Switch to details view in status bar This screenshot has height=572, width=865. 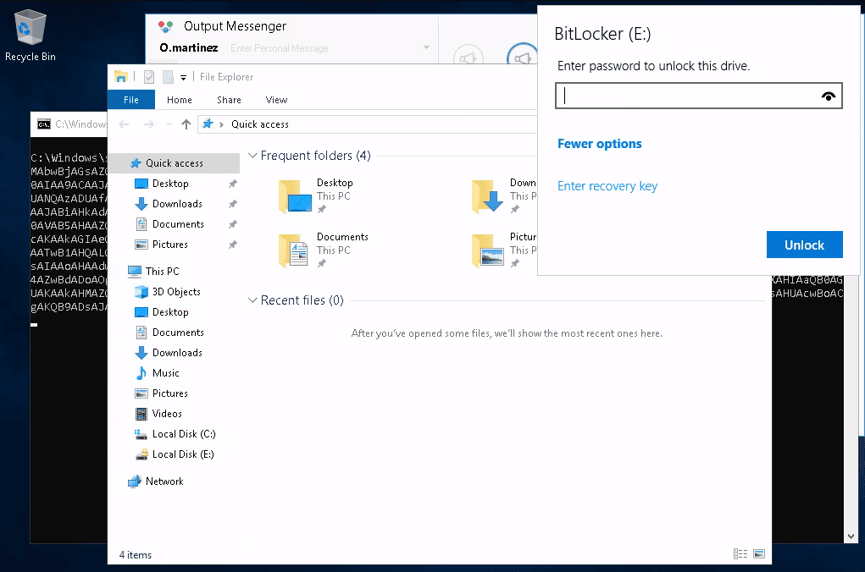pos(740,554)
